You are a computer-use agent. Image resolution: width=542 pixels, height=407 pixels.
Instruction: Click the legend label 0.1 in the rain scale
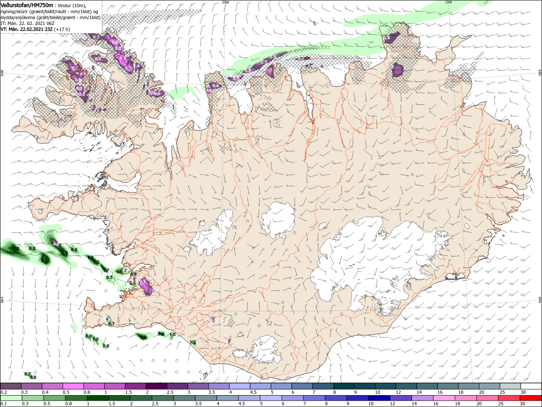click(x=3, y=404)
